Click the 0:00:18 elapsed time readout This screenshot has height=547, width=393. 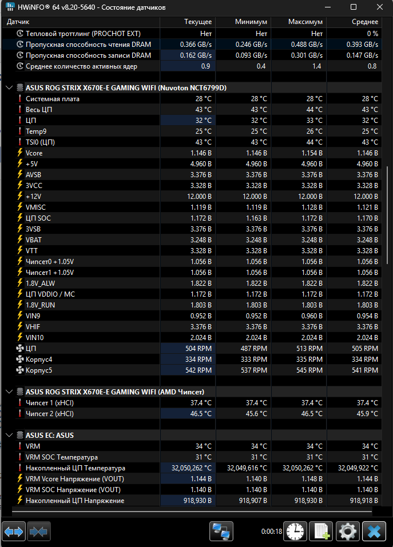(272, 532)
